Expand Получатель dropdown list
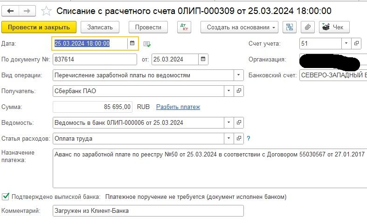Viewport: 367px width, 224px height. pos(229,91)
